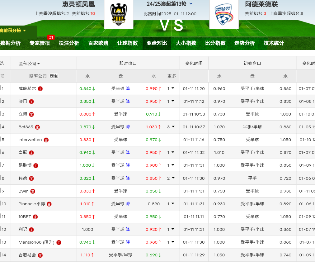Viewport: 315px width, 262px height.
Task: Click the Adelaide United team logo
Action: (224, 15)
